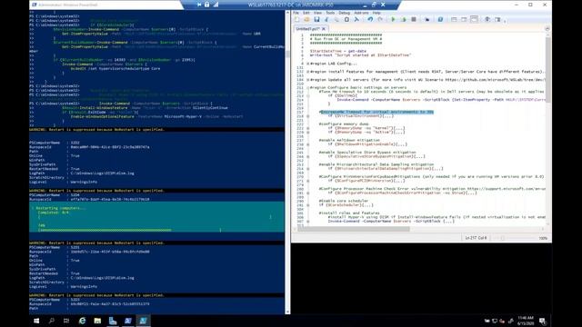The height and width of the screenshot is (327, 582).
Task: Expand MicroarchitecturalDataSampling if block
Action: [307, 169]
